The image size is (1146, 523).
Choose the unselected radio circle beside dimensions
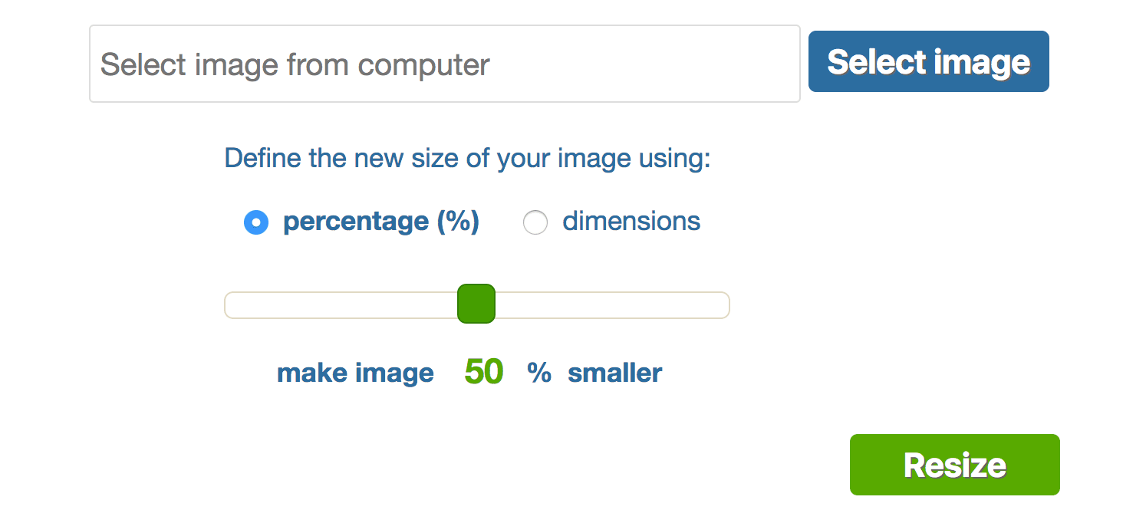tap(535, 223)
